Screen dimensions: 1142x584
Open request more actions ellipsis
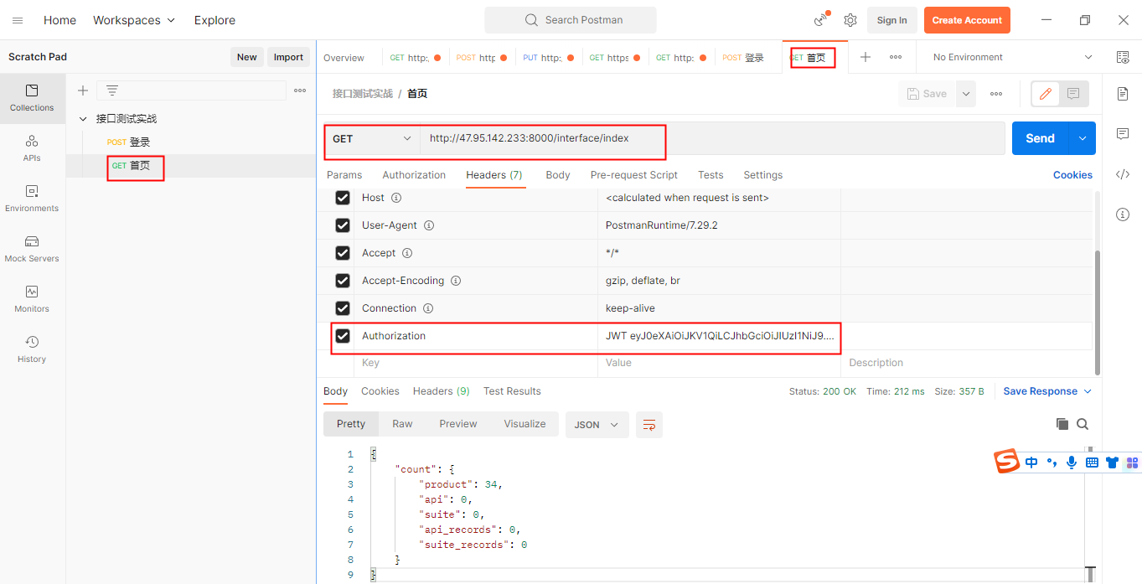(996, 94)
